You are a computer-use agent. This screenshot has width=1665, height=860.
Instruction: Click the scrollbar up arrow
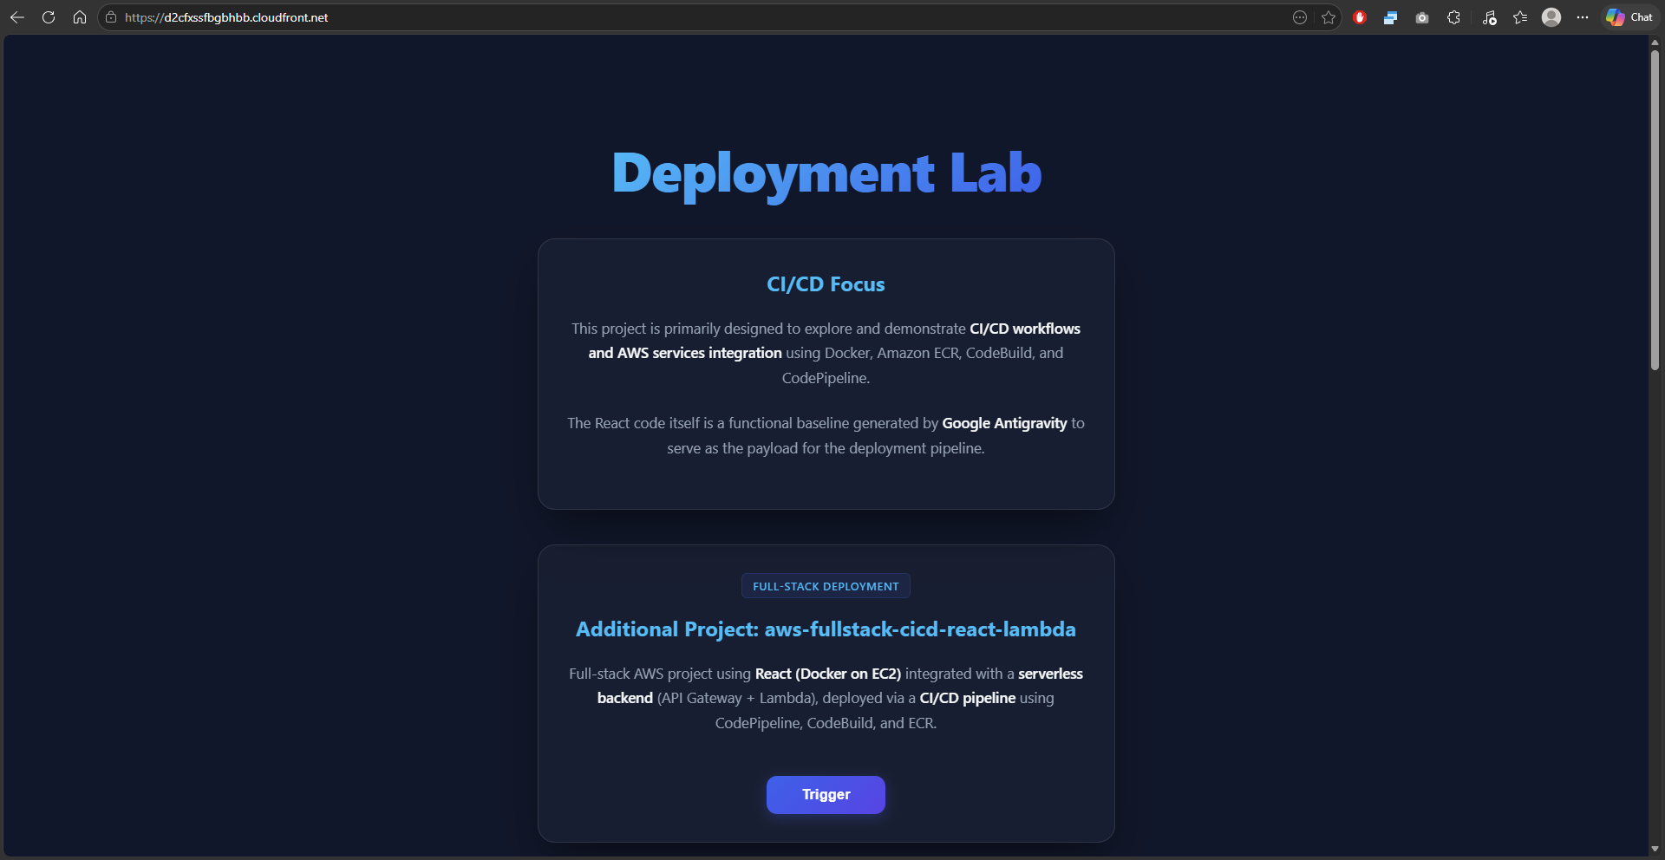click(x=1655, y=42)
